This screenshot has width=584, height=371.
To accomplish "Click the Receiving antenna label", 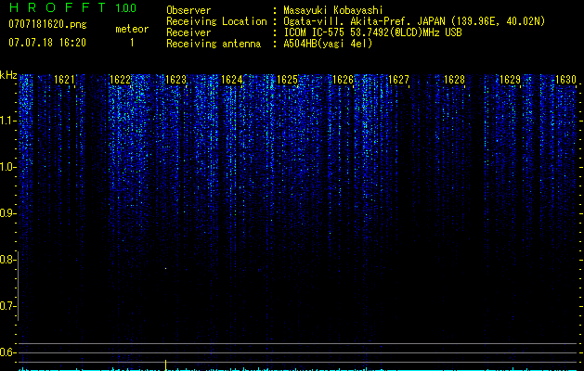I will [x=214, y=44].
